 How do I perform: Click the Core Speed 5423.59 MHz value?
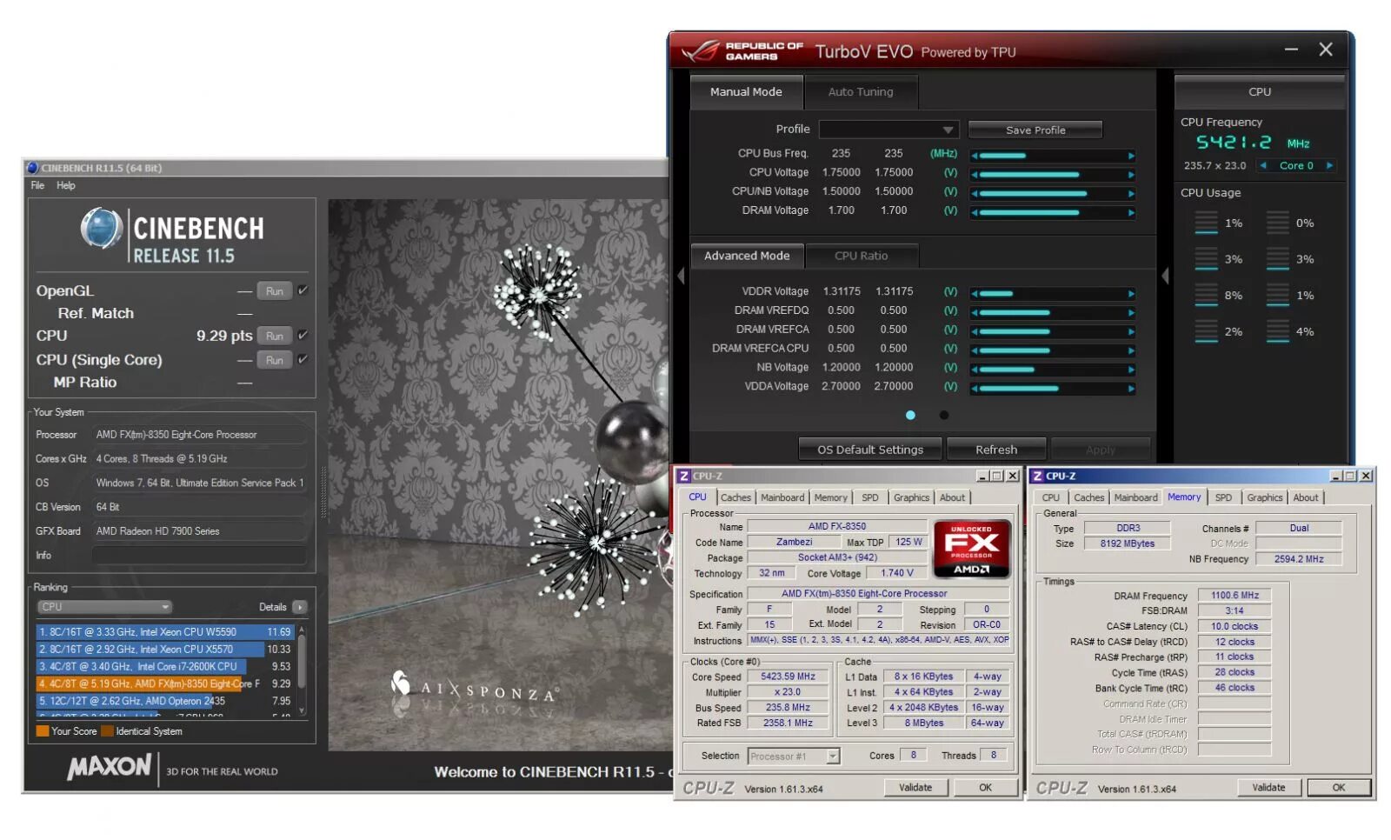pyautogui.click(x=788, y=677)
